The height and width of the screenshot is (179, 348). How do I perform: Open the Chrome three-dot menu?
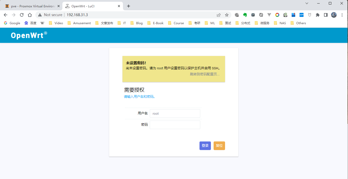tap(342, 15)
